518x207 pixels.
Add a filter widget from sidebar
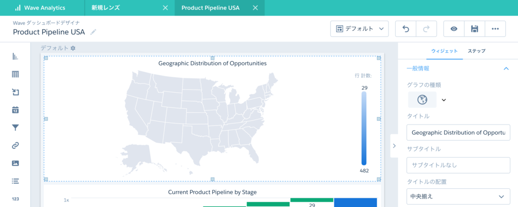[x=15, y=128]
